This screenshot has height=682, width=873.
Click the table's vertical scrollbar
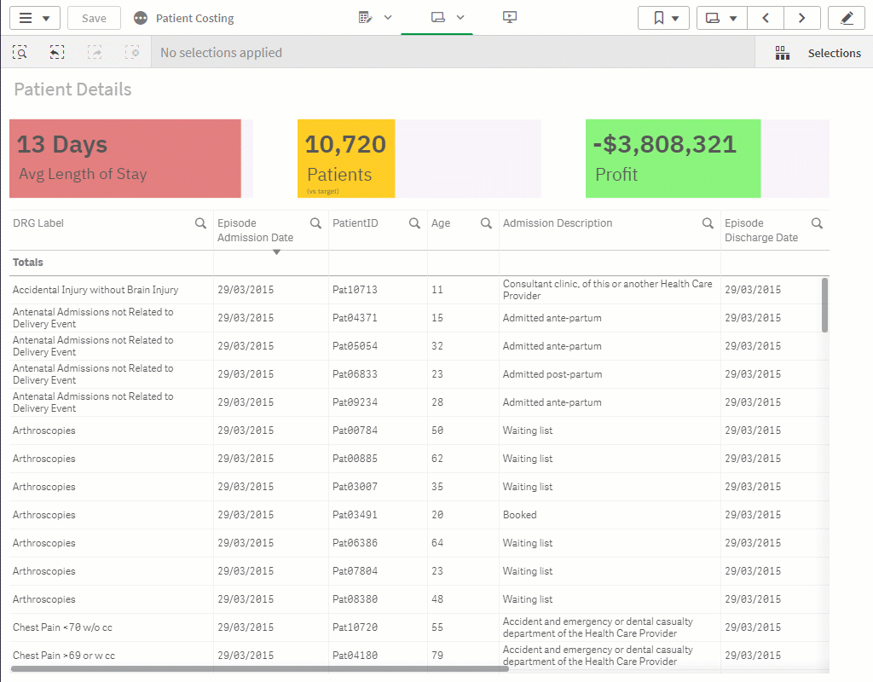[824, 305]
